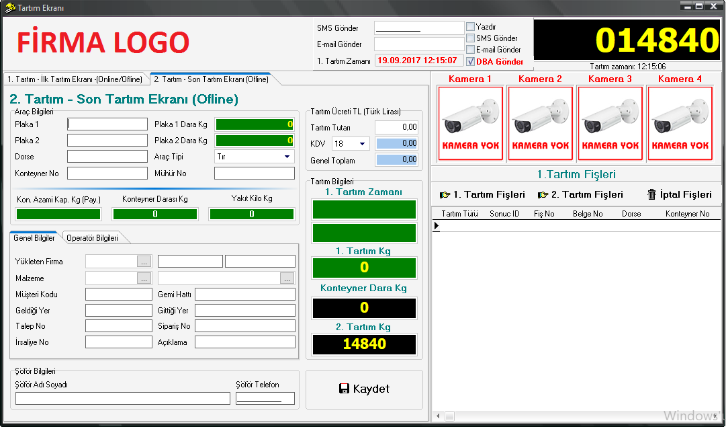Viewport: 726px width, 427px height.
Task: Click the trash icon for İptal Fişleri
Action: (651, 194)
